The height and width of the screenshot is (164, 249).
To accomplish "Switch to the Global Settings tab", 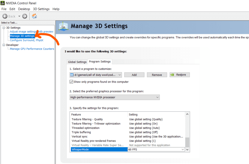I will click(x=77, y=62).
